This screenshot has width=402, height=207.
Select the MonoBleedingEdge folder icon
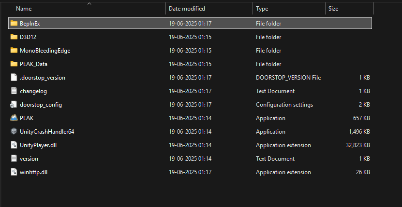coord(14,50)
